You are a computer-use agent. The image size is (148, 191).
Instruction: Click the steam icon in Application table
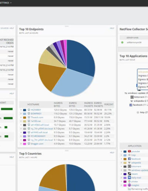(x=129, y=174)
